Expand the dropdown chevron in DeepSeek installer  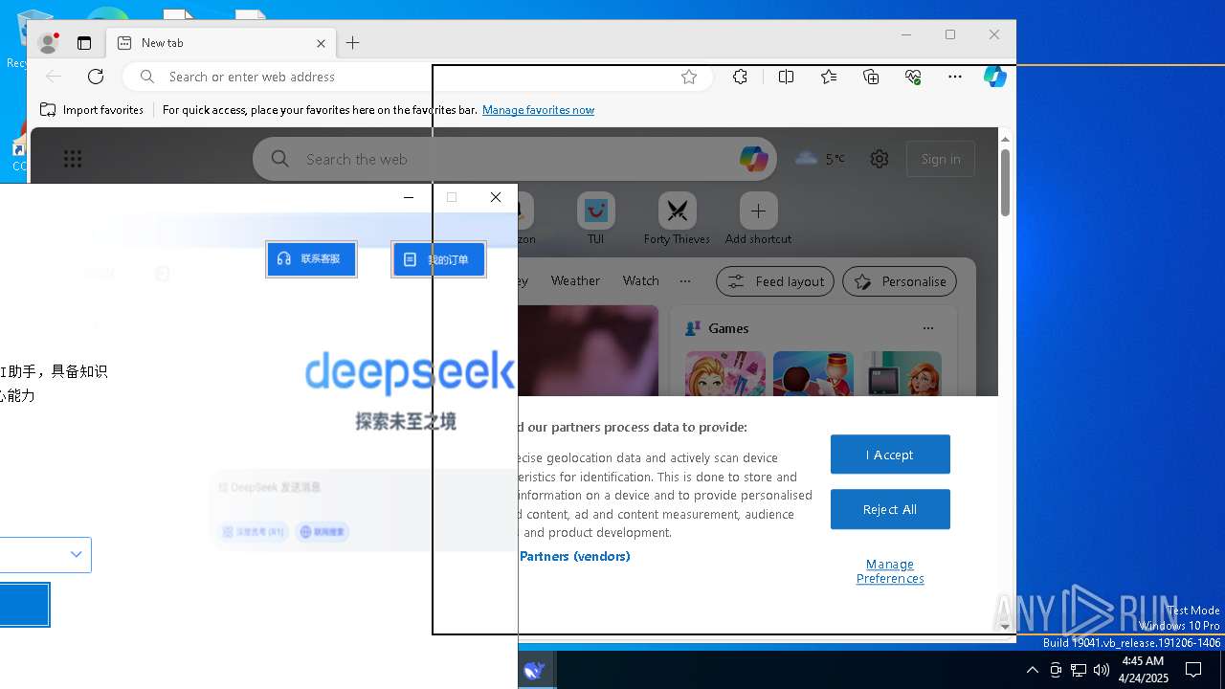pyautogui.click(x=76, y=554)
